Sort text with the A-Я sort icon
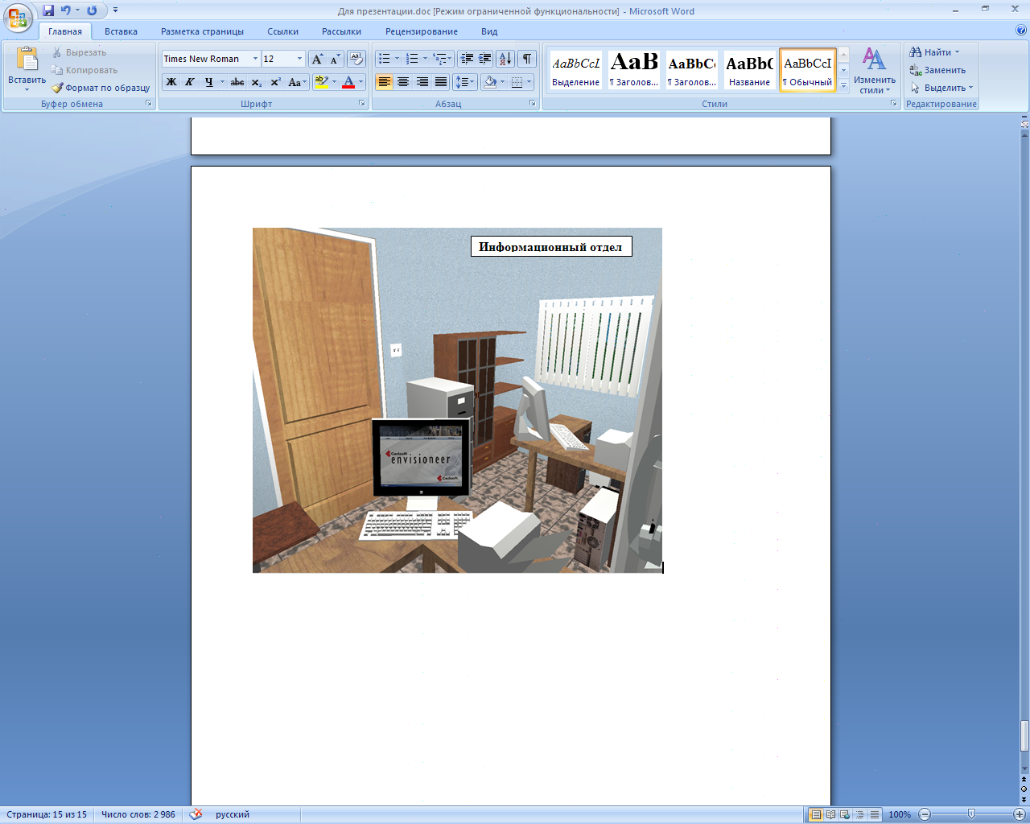The width and height of the screenshot is (1030, 824). 505,59
